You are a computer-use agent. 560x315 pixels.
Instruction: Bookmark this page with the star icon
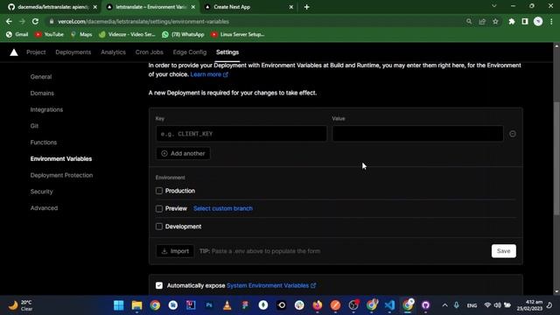click(x=495, y=21)
